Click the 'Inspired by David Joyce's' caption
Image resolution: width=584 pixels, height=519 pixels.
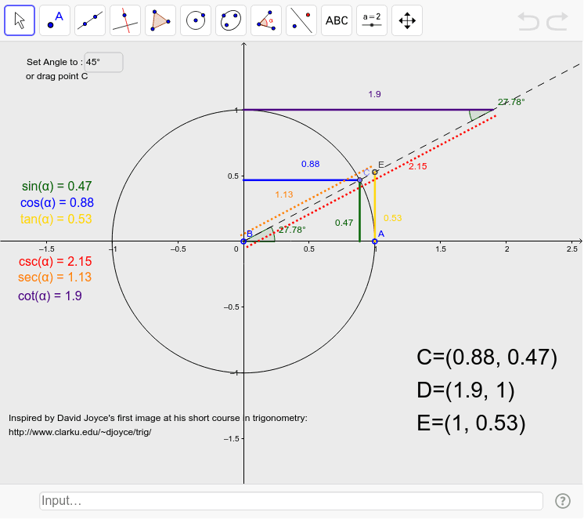pyautogui.click(x=158, y=418)
